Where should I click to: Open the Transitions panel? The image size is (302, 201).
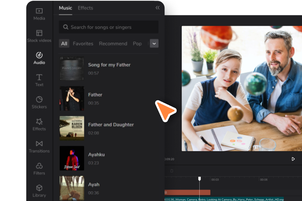39,147
